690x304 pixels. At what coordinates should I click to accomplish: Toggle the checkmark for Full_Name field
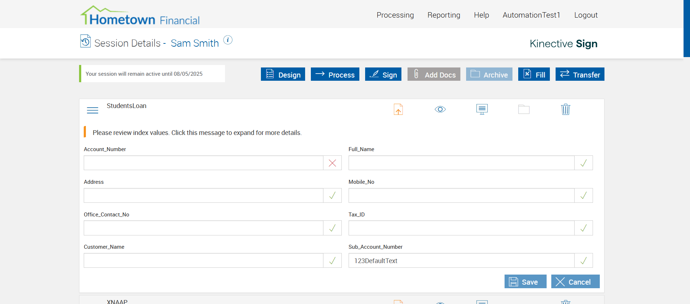click(583, 163)
